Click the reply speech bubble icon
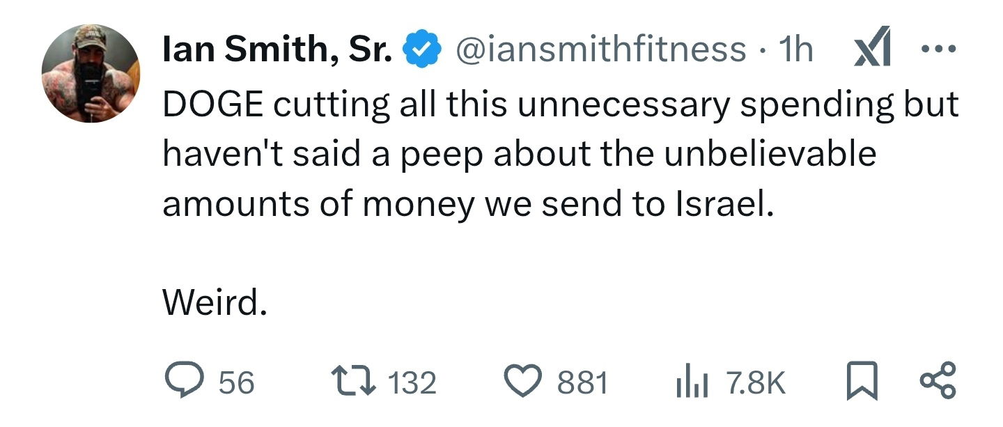Viewport: 1003px width, 427px height. pos(183,382)
